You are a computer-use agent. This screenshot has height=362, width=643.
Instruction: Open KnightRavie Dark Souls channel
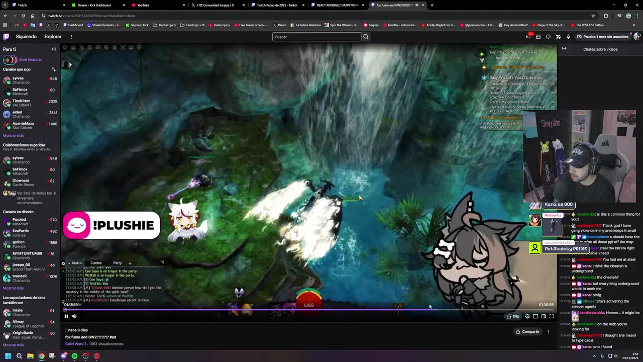pyautogui.click(x=30, y=335)
